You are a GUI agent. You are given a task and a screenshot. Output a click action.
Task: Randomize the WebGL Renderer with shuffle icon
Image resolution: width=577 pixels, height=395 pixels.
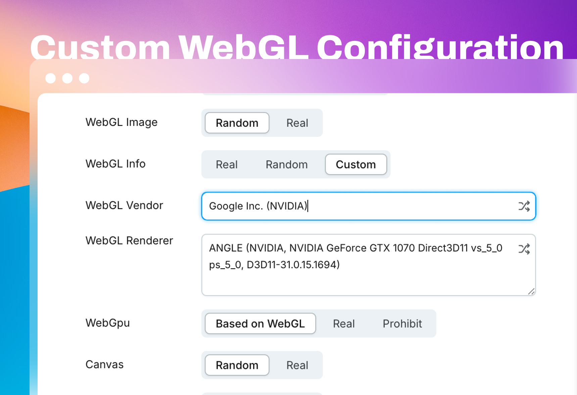[524, 249]
